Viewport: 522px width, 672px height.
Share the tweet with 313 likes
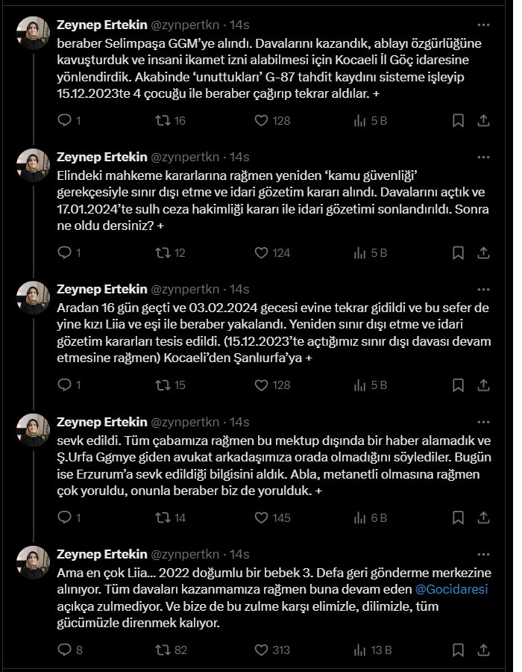[482, 650]
